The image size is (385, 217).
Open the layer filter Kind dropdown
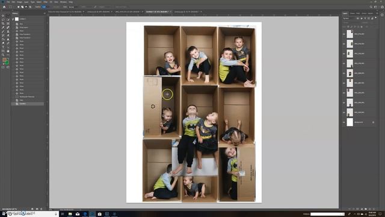(x=349, y=18)
